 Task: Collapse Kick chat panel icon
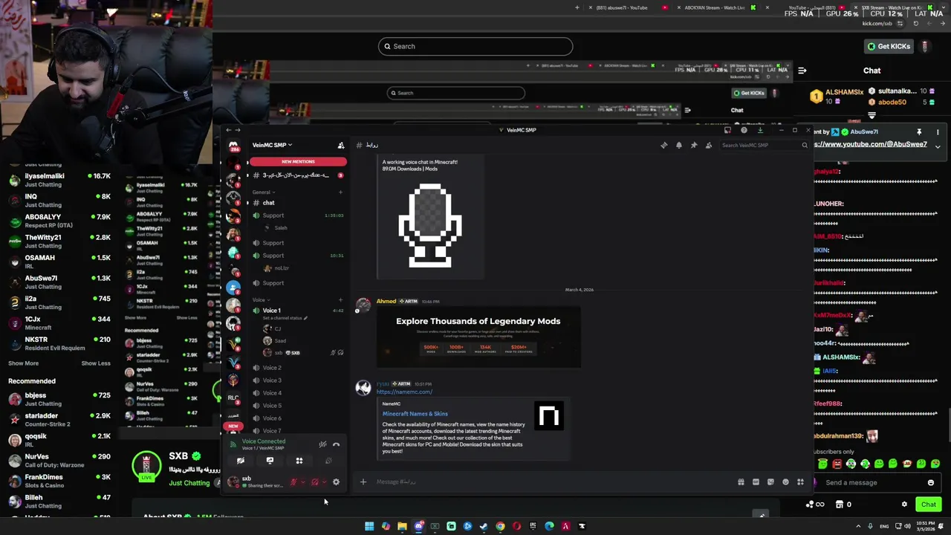coord(802,71)
